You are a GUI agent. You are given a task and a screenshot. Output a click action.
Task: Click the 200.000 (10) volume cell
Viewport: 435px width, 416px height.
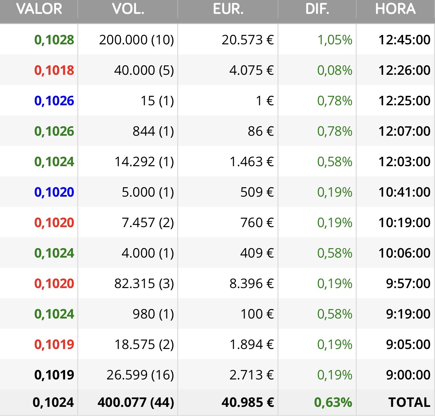tap(136, 40)
